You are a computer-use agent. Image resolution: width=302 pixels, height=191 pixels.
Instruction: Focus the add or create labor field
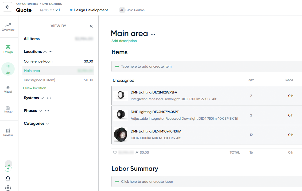pos(207,182)
